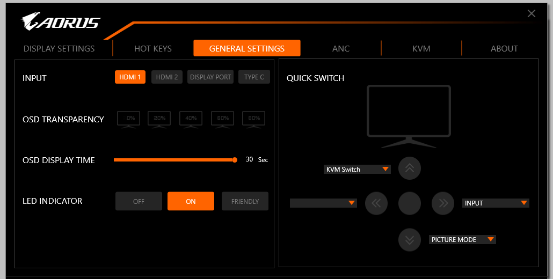Screen dimensions: 553x279
Task: Click the quick switch left double-chevron button
Action: (376, 203)
